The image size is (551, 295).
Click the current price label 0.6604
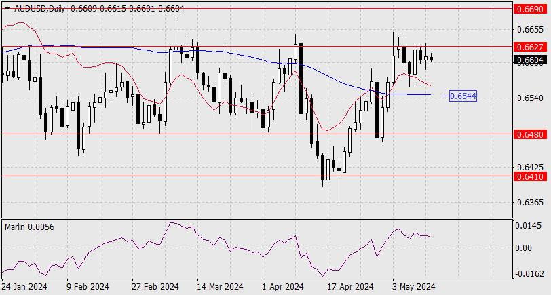point(530,60)
